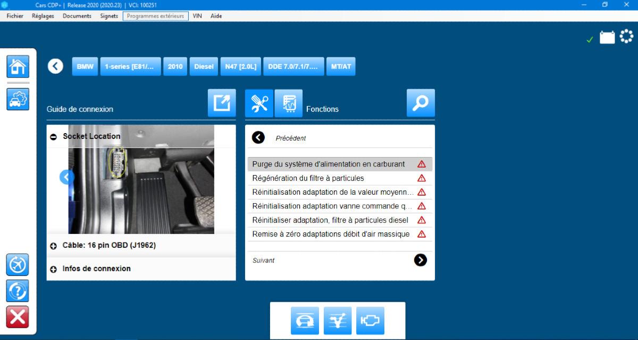The width and height of the screenshot is (638, 340).
Task: Open the vehicle on lift bottom icon
Action: click(x=305, y=320)
